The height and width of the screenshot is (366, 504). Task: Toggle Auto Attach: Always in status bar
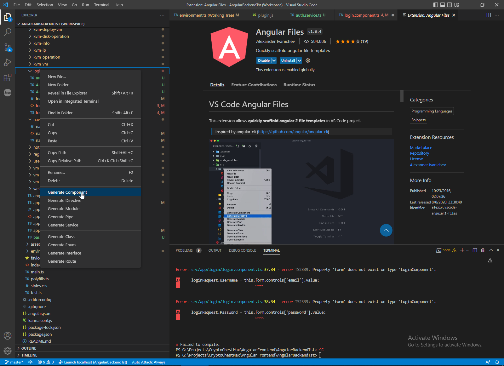tap(149, 362)
